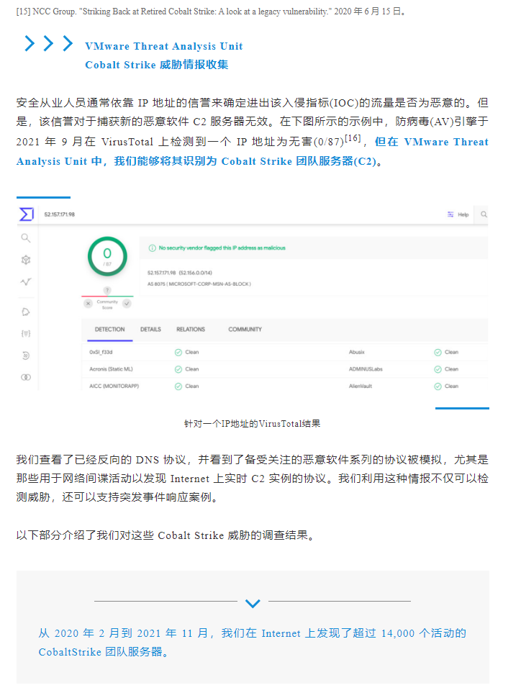Viewport: 521px width, 693px height.
Task: Click 'Cobalt Strike 威胁情报收集' heading text
Action: pyautogui.click(x=156, y=65)
